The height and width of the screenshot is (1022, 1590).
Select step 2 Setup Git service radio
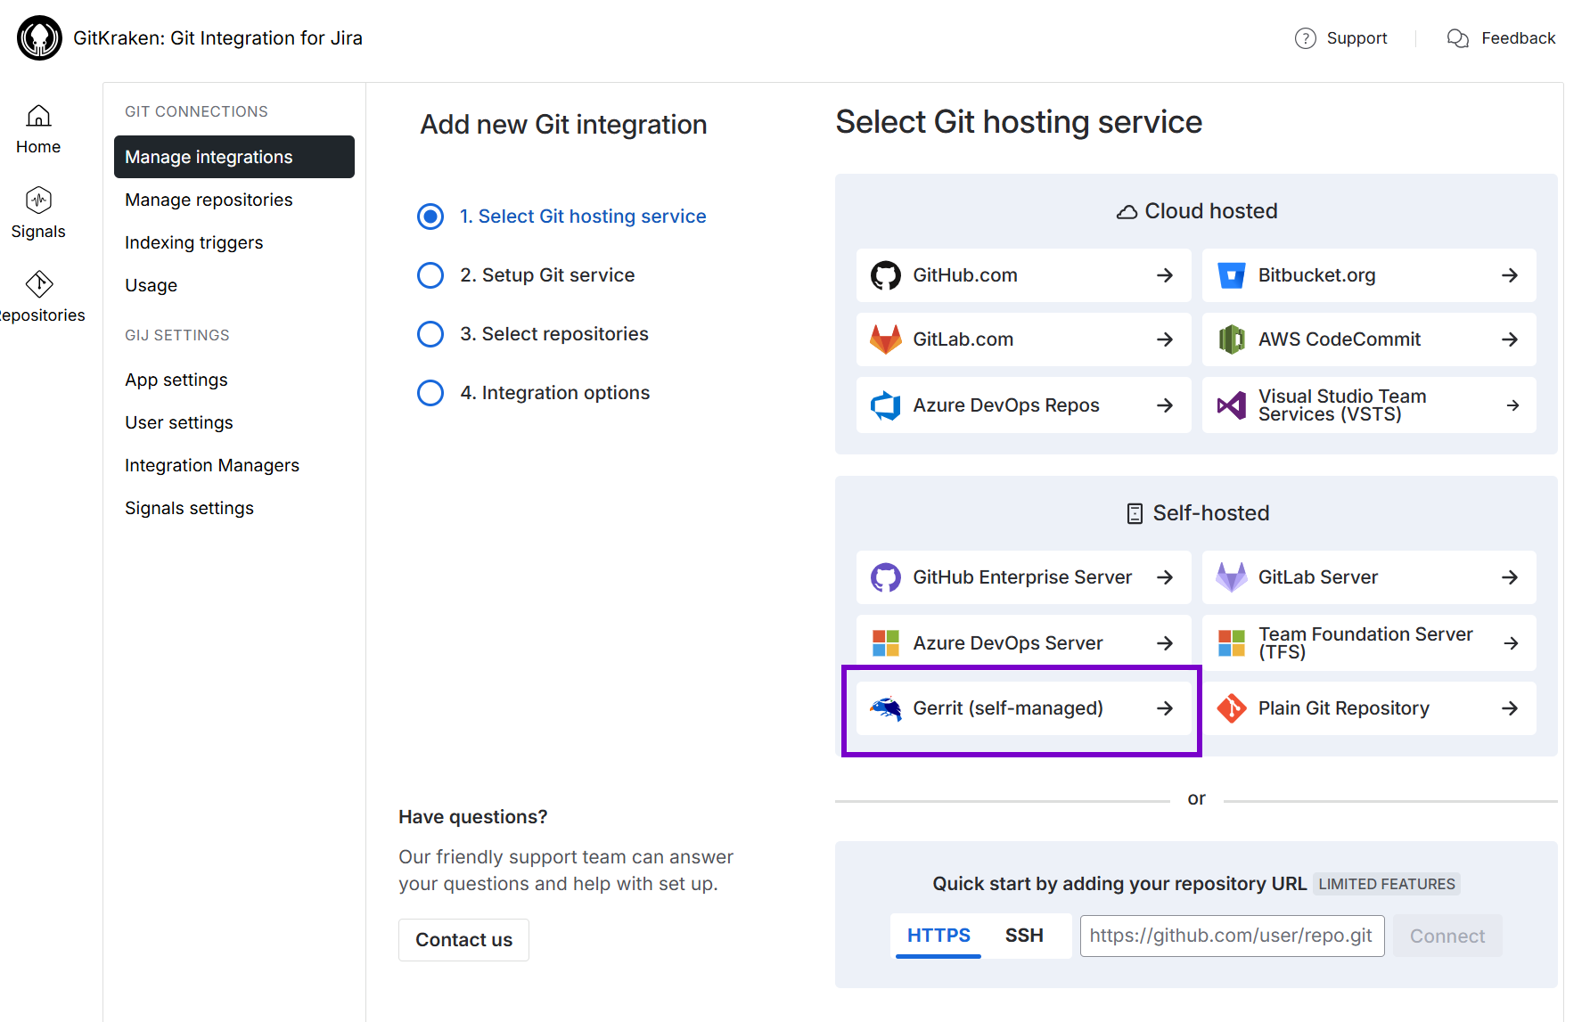point(430,275)
